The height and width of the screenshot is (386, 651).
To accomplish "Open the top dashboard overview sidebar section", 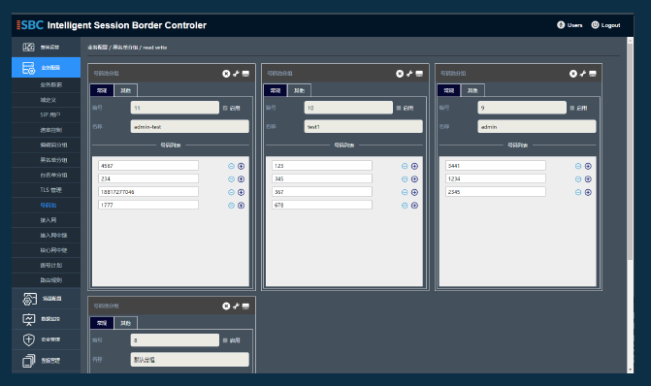I will tap(47, 47).
